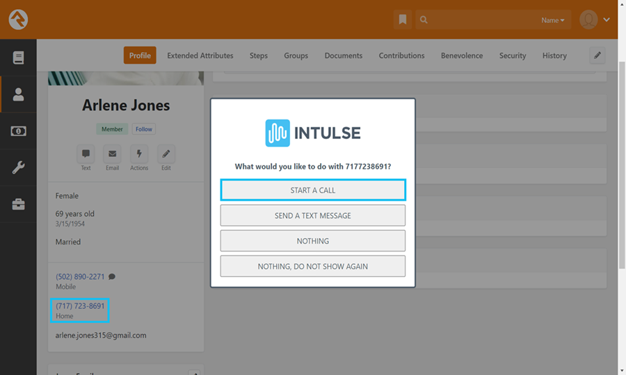Switch to the Contributions tab
This screenshot has height=375, width=626.
(401, 56)
